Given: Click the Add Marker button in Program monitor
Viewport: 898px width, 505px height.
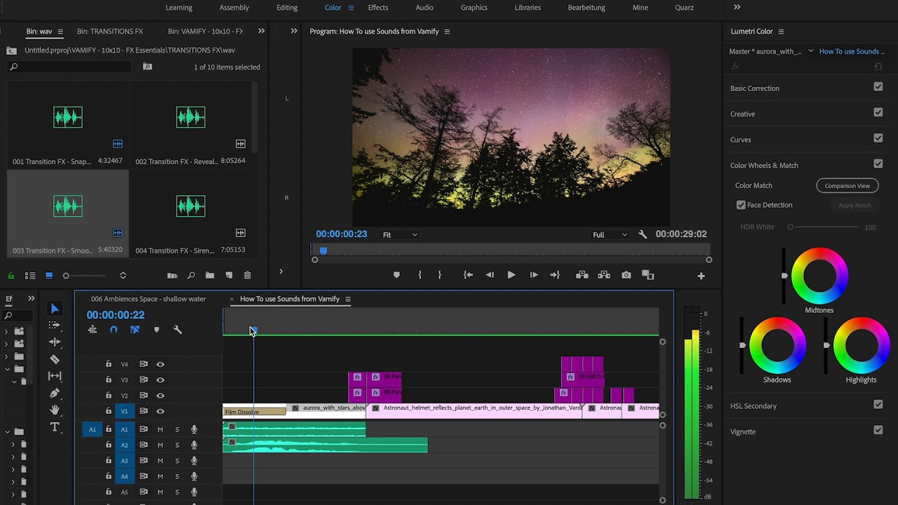Looking at the screenshot, I should (396, 275).
